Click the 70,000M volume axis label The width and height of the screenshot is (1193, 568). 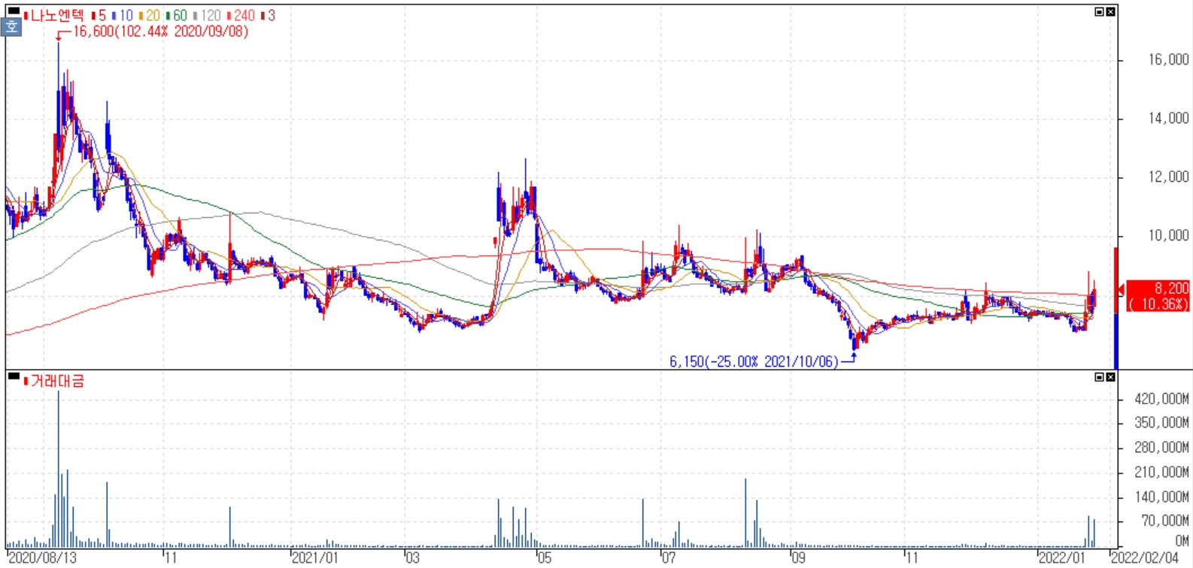click(1165, 521)
